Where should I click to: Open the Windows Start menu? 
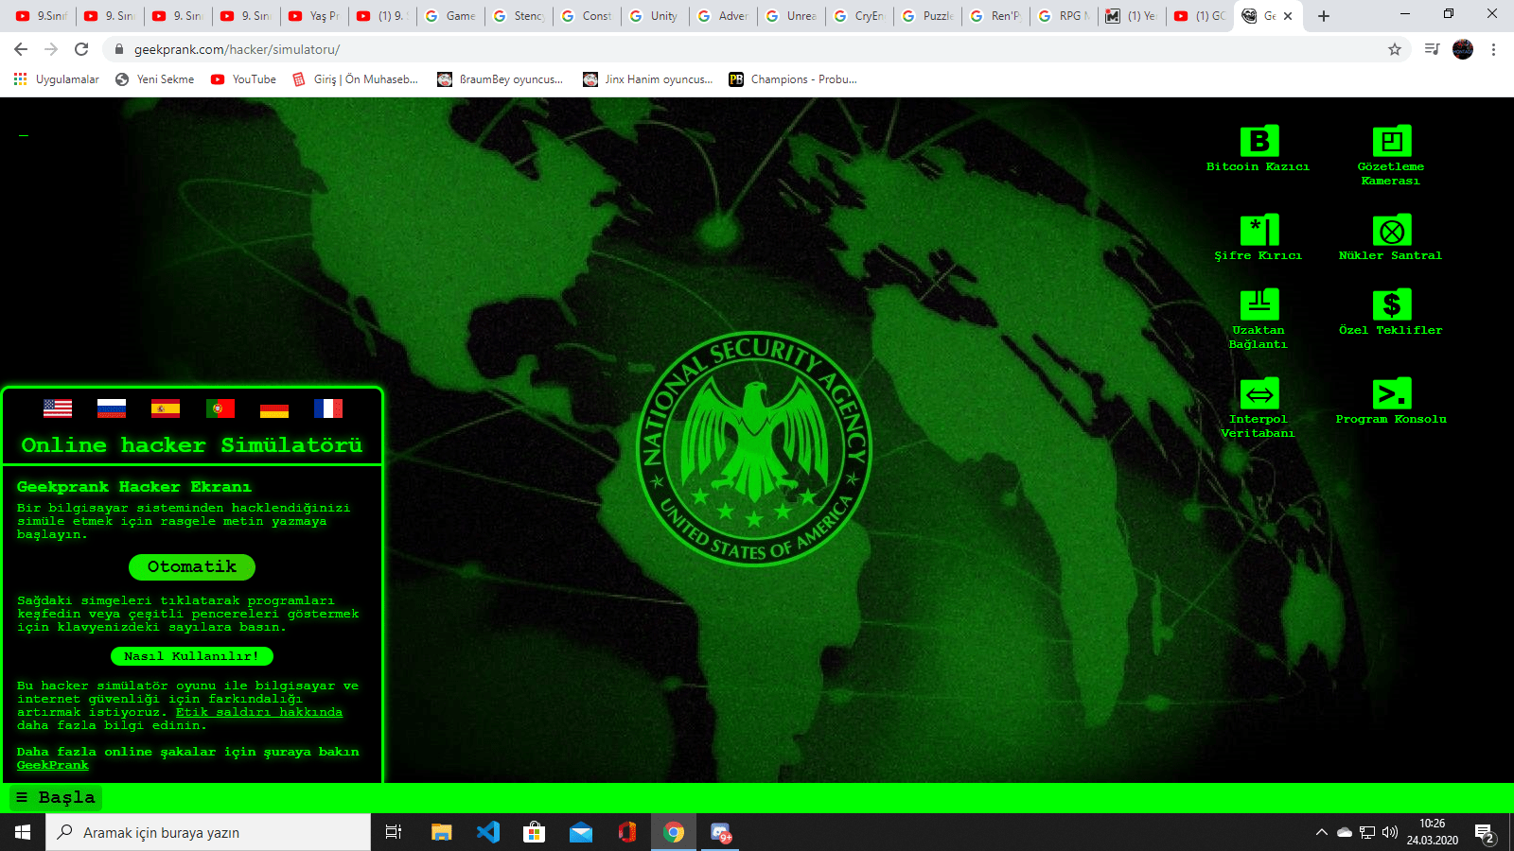23,832
